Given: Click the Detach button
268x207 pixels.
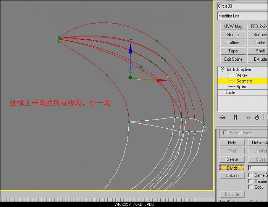Looking at the screenshot, I should pyautogui.click(x=232, y=176).
